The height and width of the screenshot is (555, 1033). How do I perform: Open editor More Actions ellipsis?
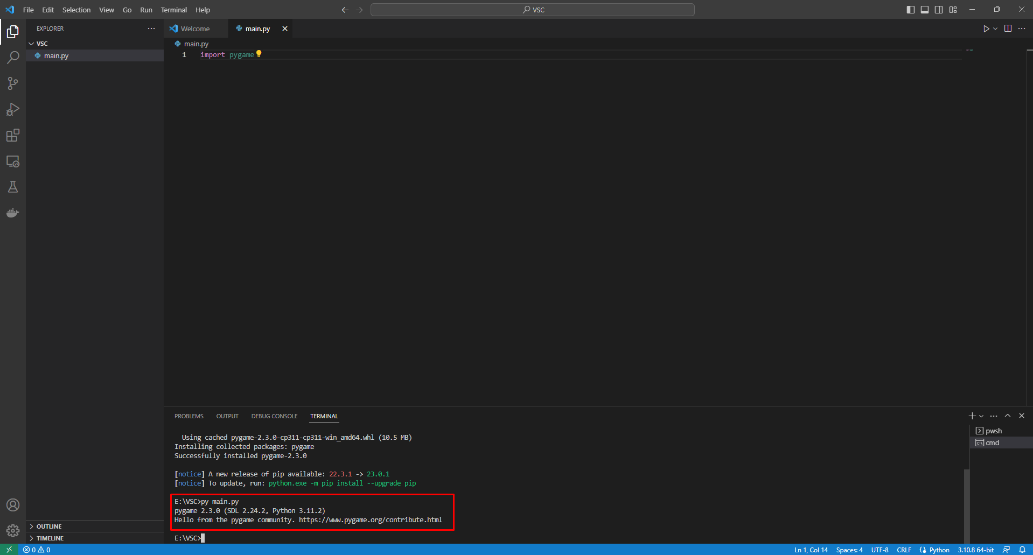[1022, 29]
